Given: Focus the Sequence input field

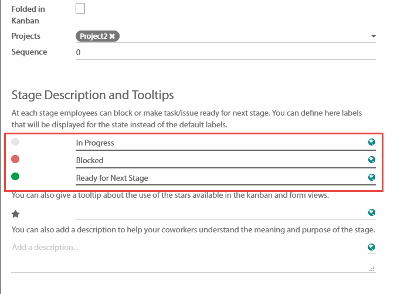Looking at the screenshot, I should (226, 52).
